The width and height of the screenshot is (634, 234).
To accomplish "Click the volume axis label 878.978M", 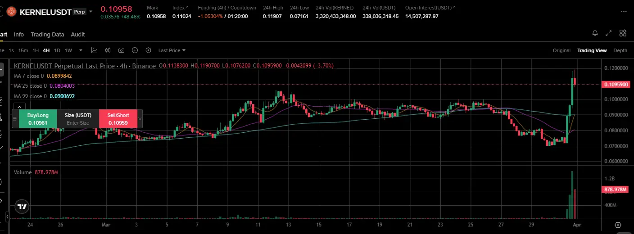I will [x=615, y=189].
